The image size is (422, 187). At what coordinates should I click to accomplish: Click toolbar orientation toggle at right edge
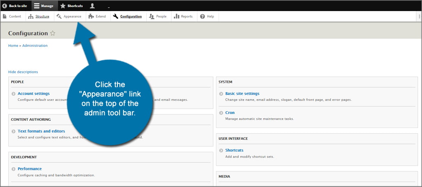click(419, 16)
